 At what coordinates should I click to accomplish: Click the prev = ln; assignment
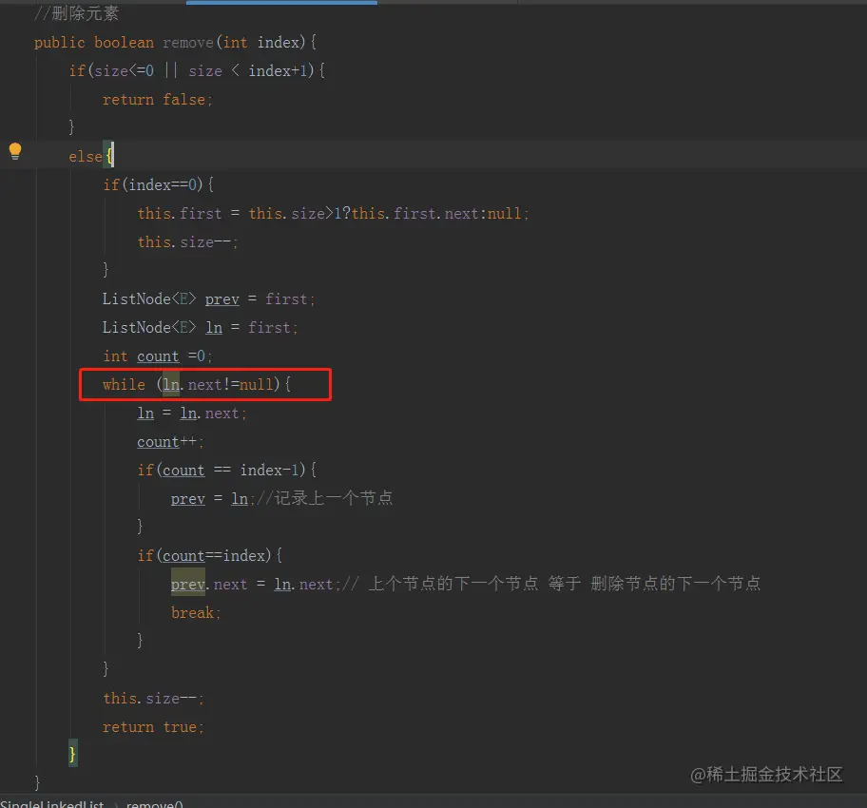click(212, 499)
